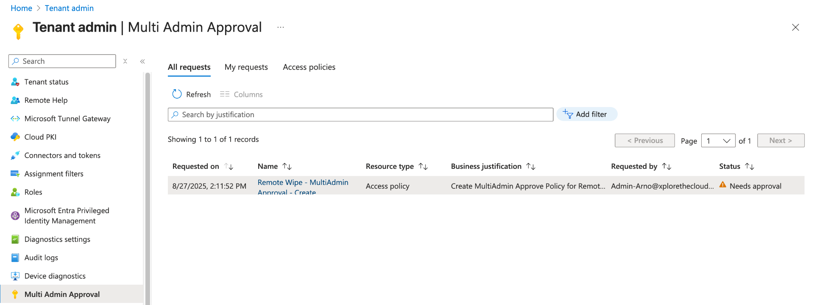The image size is (814, 305).
Task: Open the Remote Wipe - MultiAdmin Approval request link
Action: (x=303, y=183)
